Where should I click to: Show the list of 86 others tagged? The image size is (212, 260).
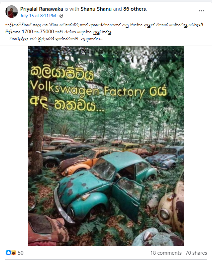tap(135, 9)
